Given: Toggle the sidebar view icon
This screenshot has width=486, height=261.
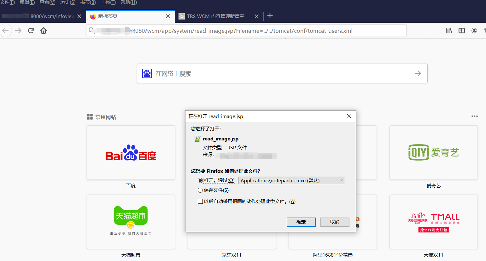Looking at the screenshot, I should [x=462, y=31].
